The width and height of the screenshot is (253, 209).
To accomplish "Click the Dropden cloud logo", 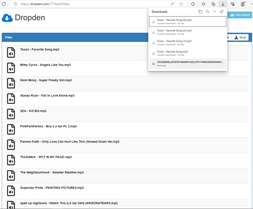I will coord(7,18).
